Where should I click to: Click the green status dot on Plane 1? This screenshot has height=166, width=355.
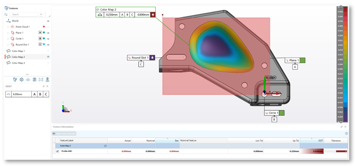pos(44,32)
